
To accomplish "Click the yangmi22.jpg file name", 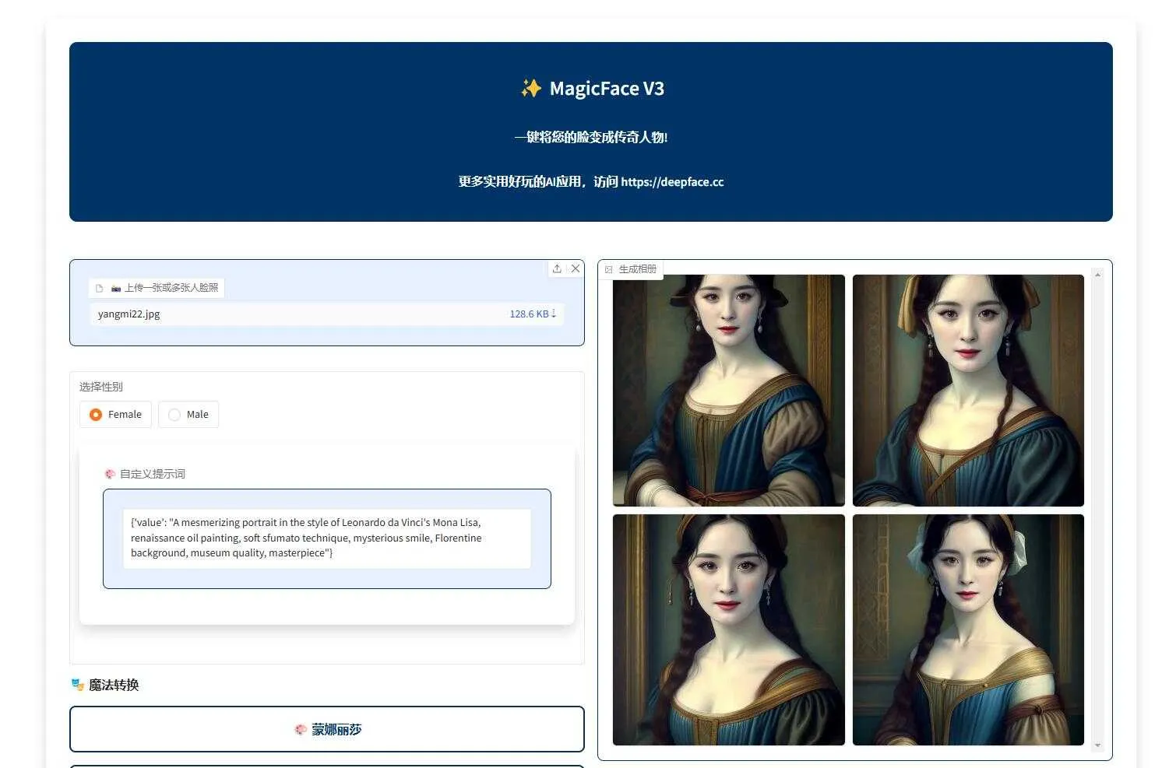I will pyautogui.click(x=129, y=314).
